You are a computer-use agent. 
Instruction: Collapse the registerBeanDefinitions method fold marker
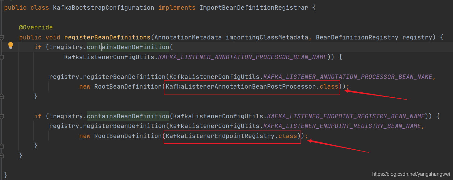tap(2, 38)
